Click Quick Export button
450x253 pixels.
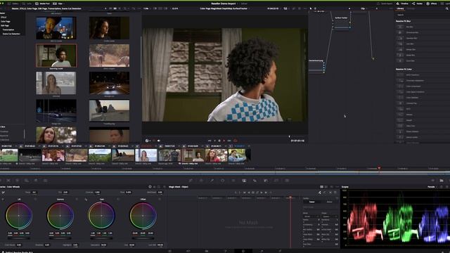(x=385, y=4)
